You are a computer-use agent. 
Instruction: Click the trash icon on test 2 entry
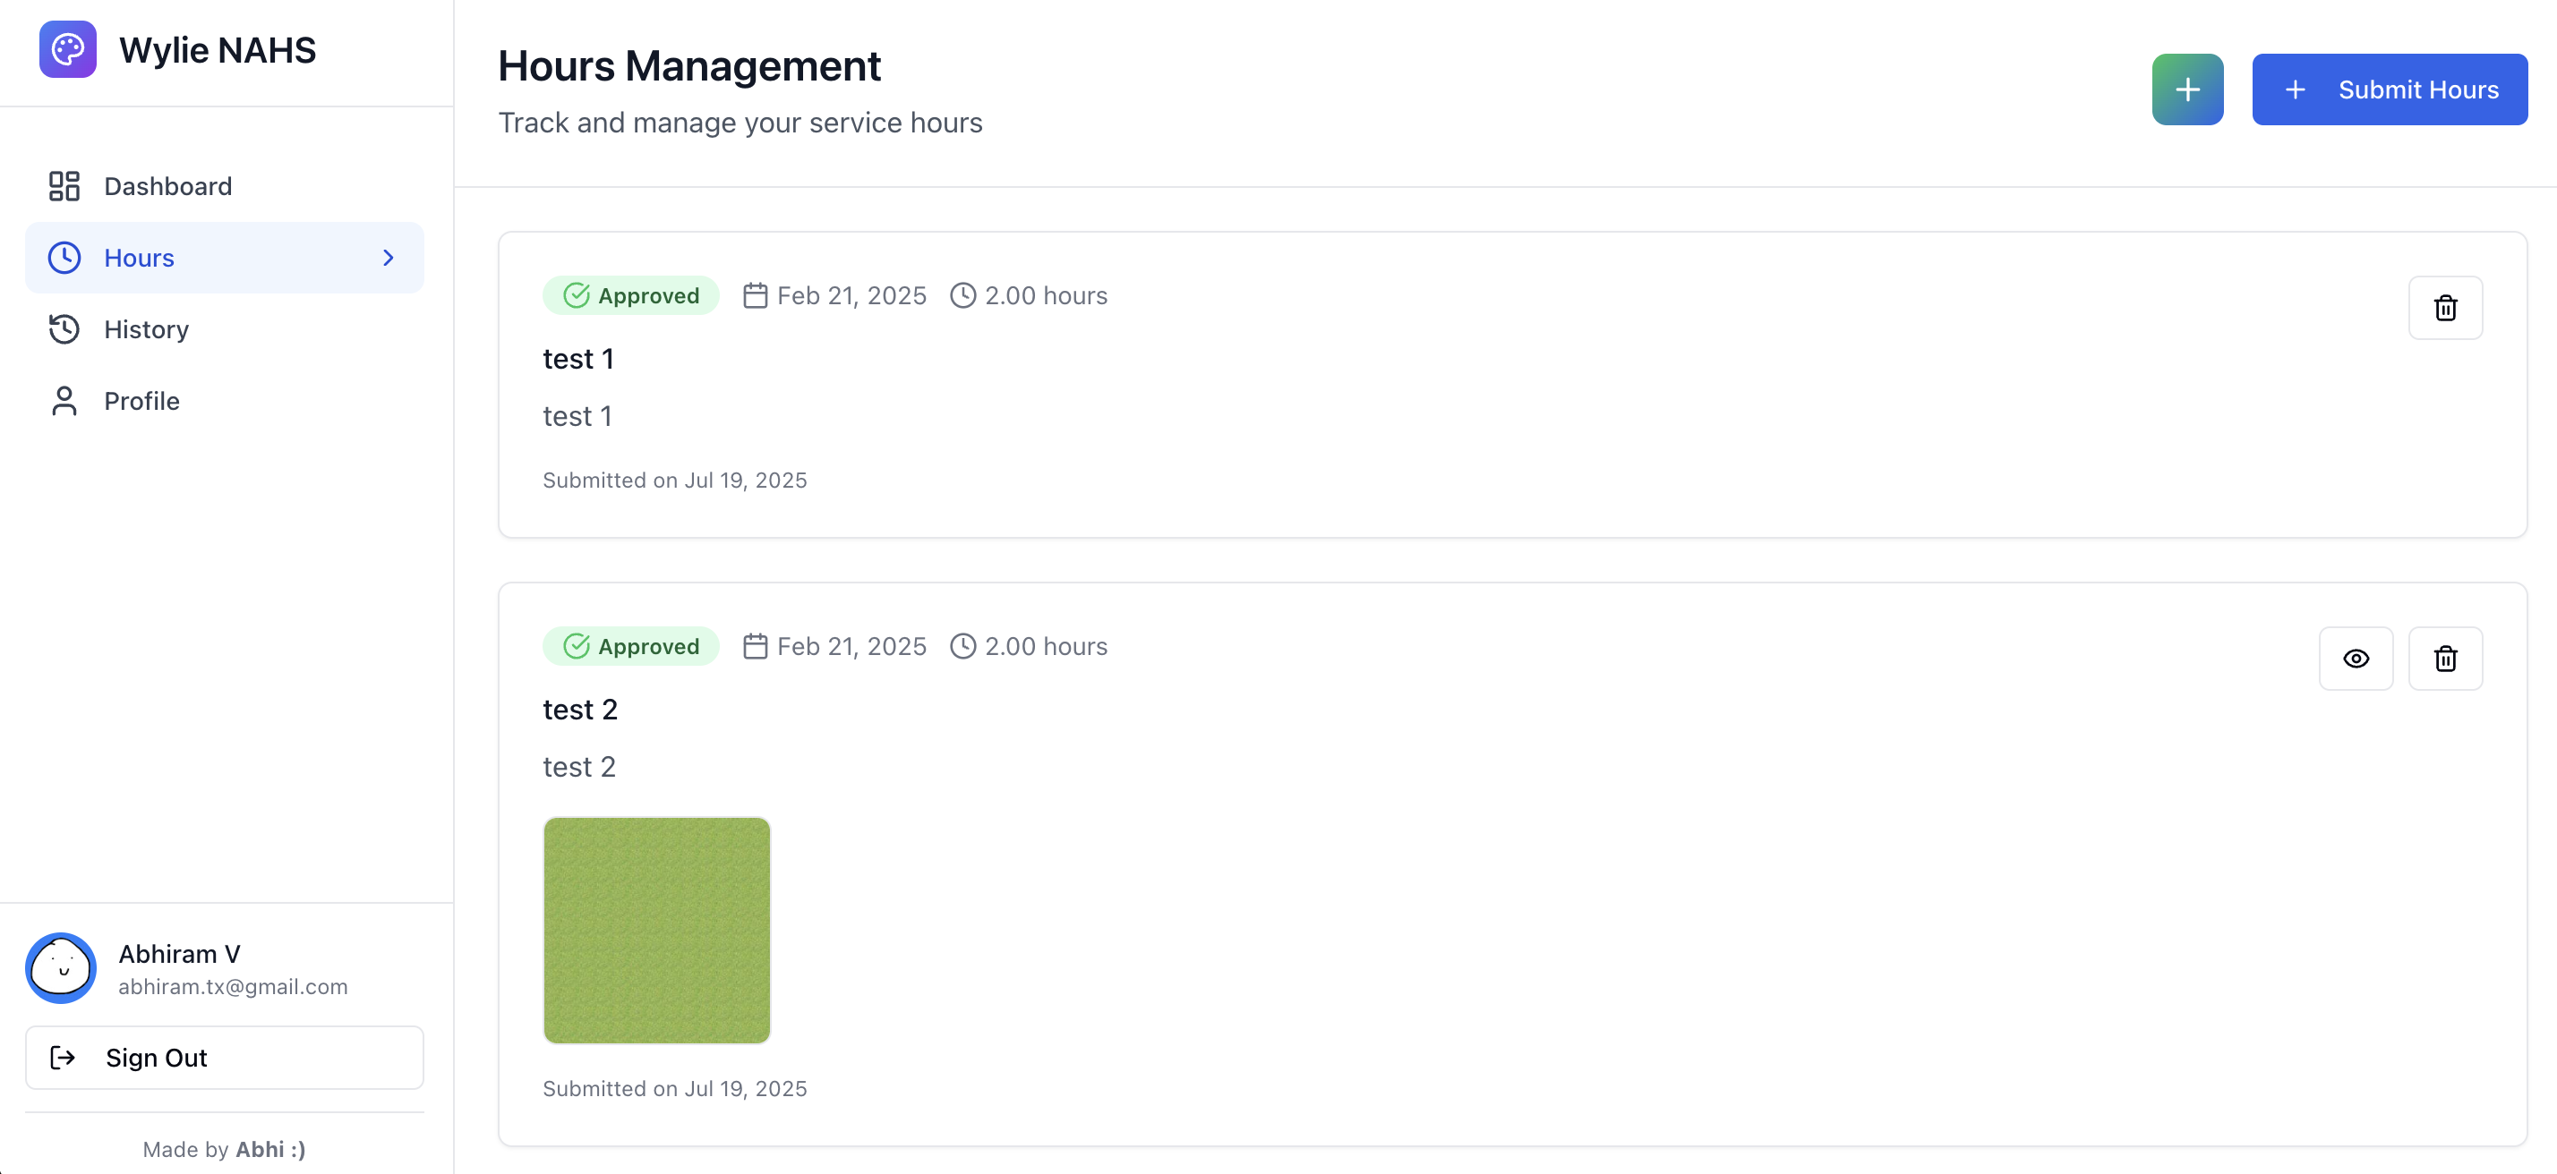[2446, 658]
